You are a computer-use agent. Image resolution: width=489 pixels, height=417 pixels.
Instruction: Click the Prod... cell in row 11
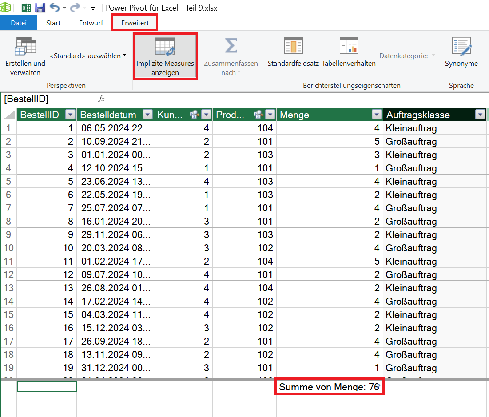[x=244, y=261]
